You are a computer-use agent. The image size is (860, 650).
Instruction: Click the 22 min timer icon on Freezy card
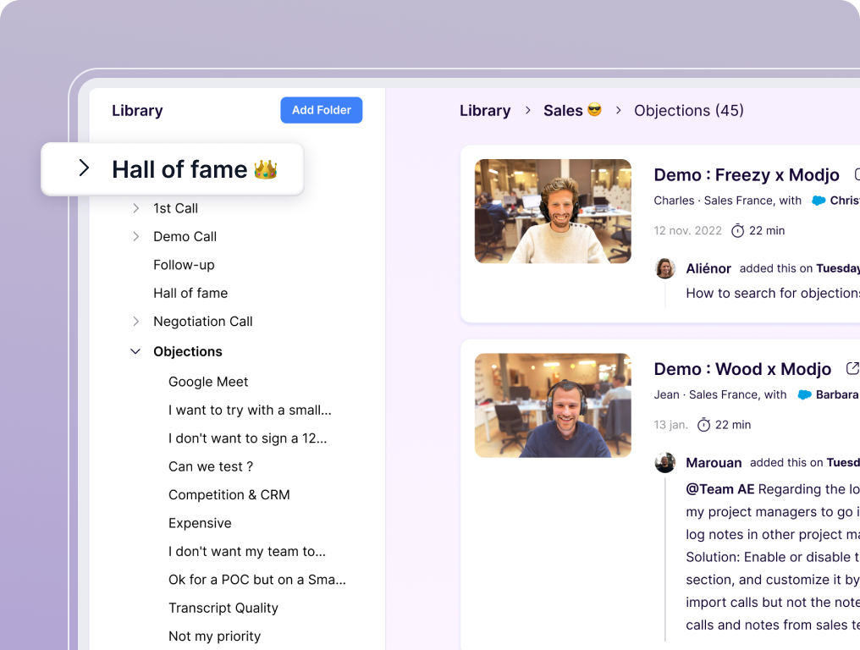(x=738, y=230)
